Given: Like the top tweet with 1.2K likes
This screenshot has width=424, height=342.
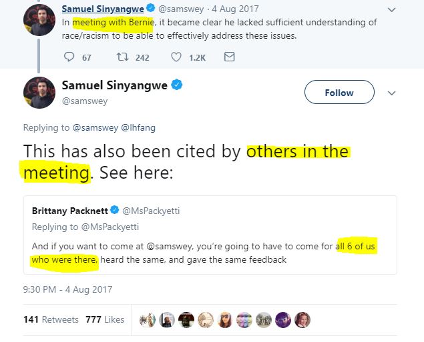Looking at the screenshot, I should pos(176,57).
